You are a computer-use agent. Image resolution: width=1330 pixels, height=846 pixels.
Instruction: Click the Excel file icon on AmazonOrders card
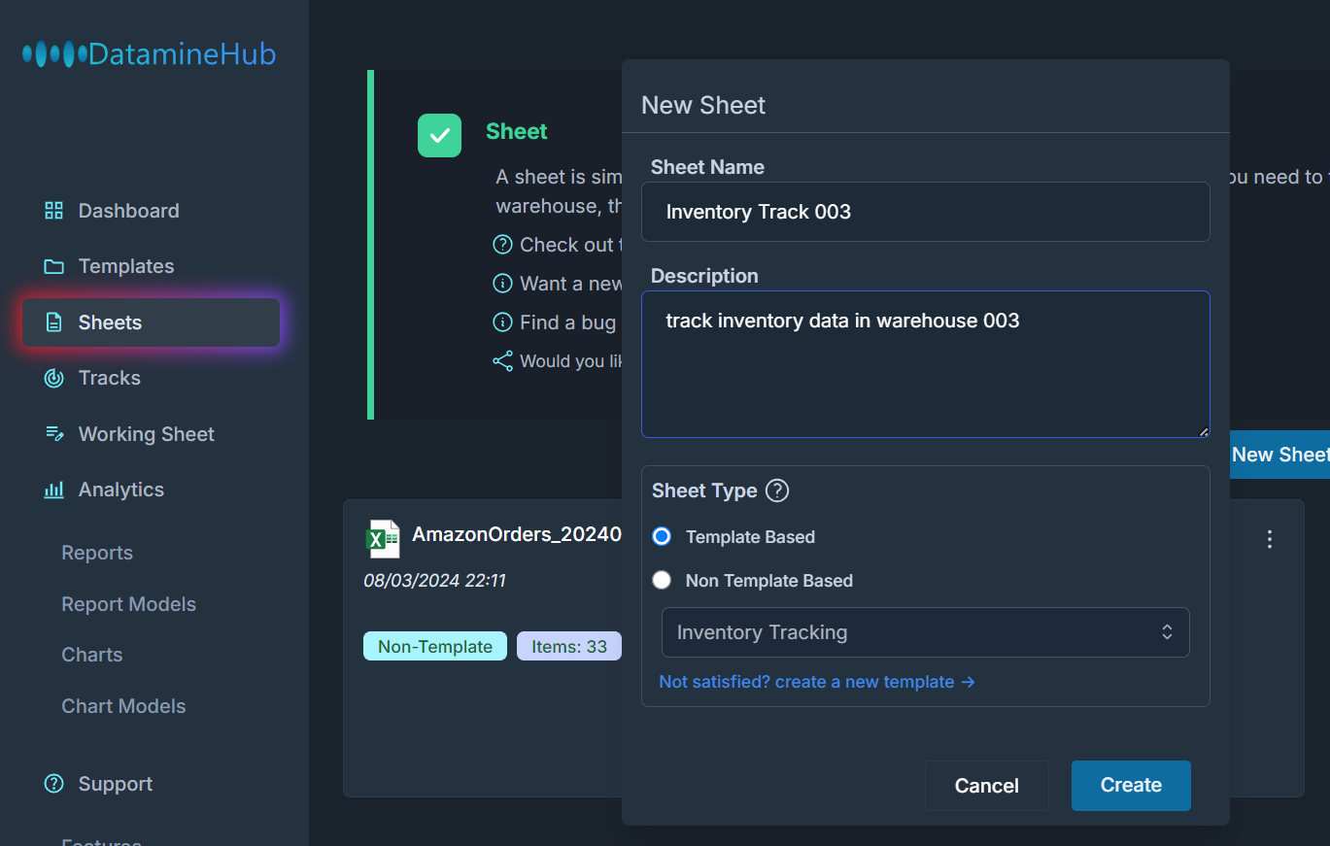click(383, 539)
